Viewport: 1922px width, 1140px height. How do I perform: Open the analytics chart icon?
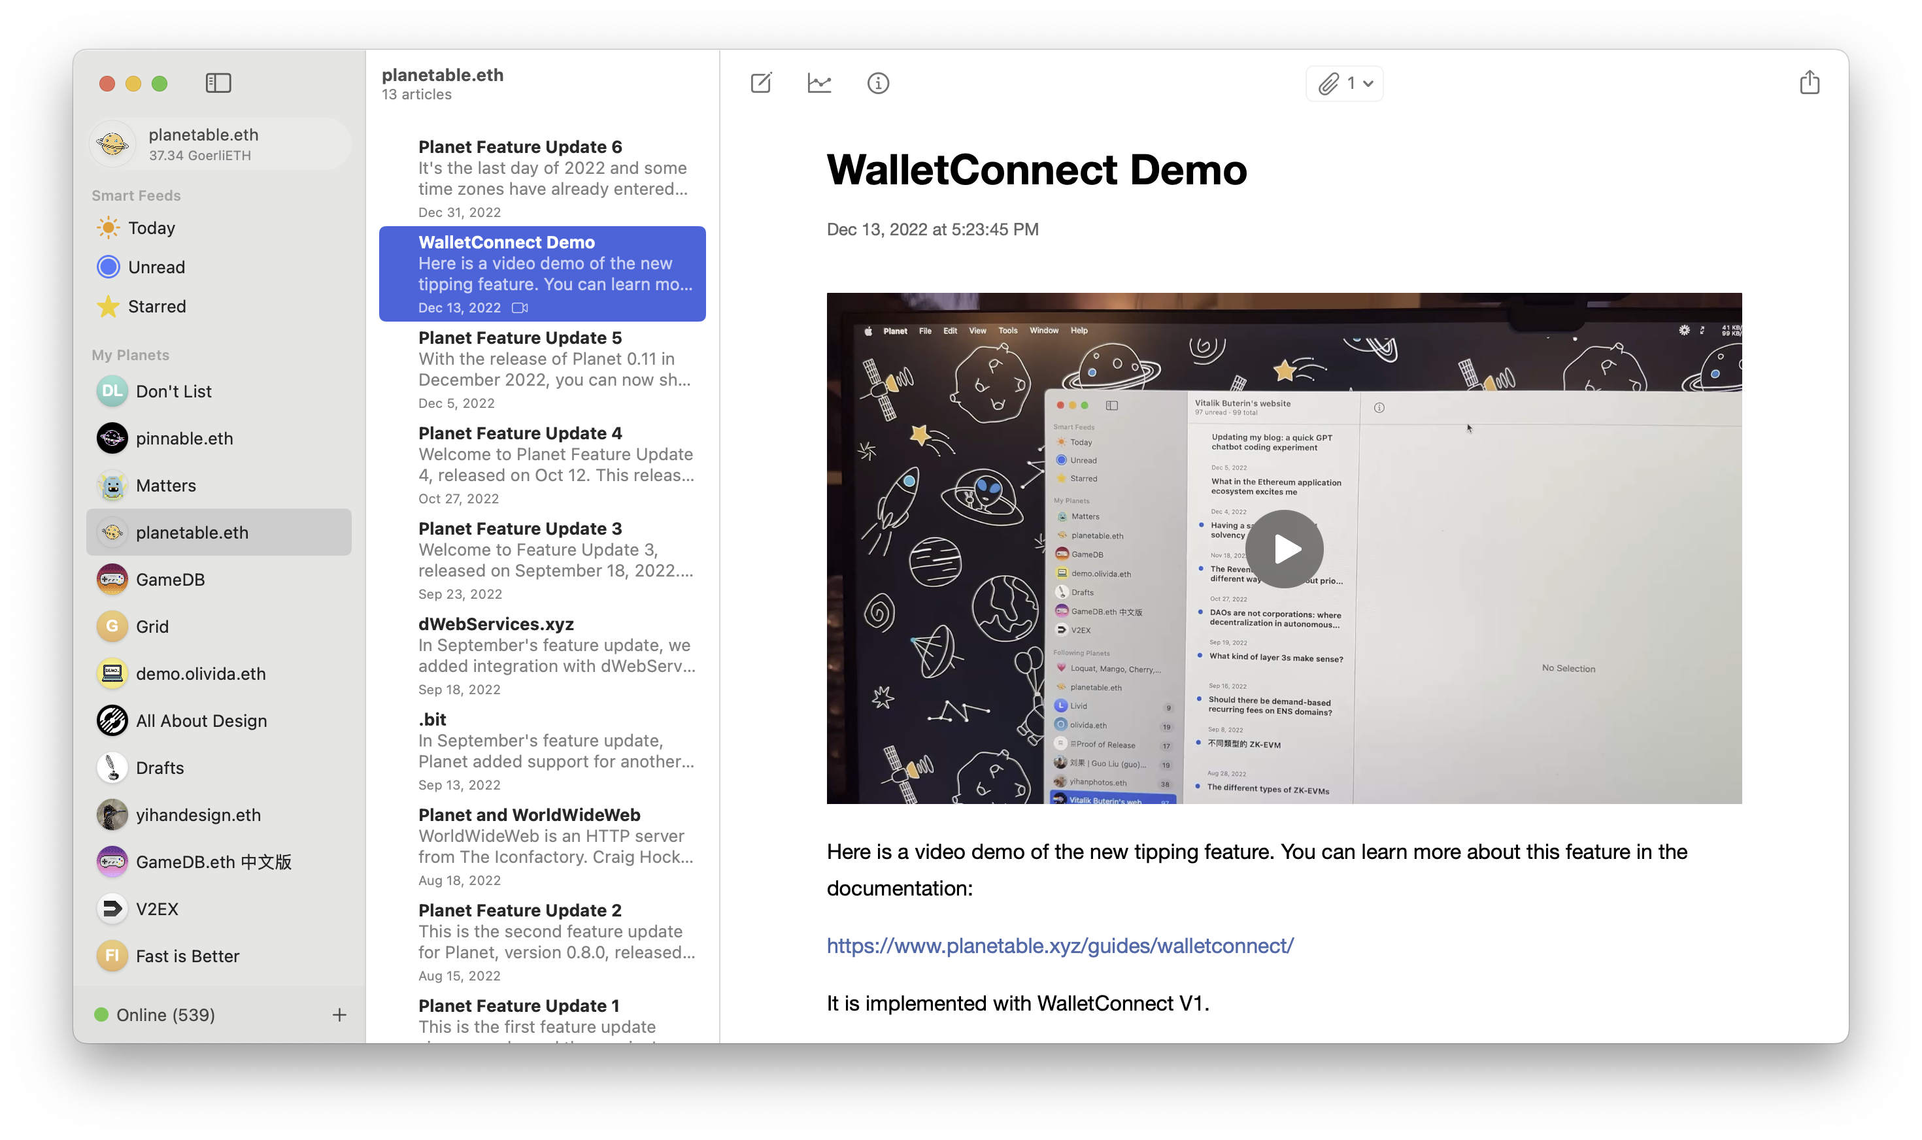point(819,83)
